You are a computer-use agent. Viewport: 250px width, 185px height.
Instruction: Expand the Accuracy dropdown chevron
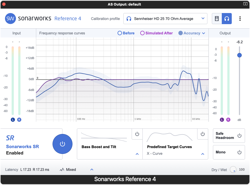[204, 33]
